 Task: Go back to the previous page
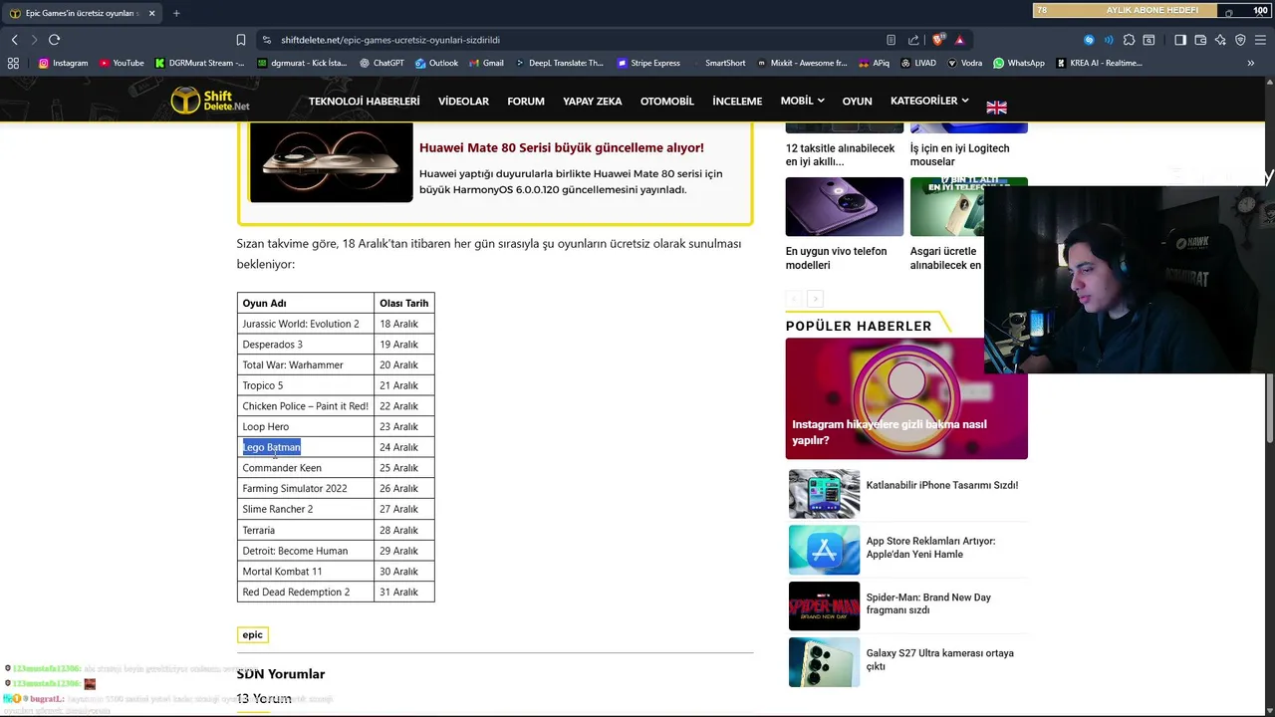pyautogui.click(x=14, y=40)
